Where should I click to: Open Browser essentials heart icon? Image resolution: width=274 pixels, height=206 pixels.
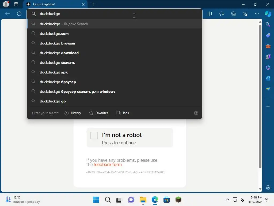coord(245,14)
